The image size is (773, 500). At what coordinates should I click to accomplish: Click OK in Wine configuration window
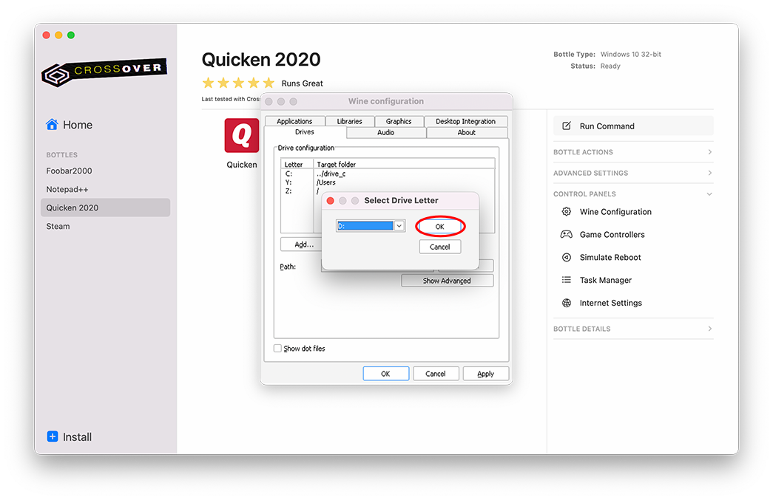coord(385,374)
